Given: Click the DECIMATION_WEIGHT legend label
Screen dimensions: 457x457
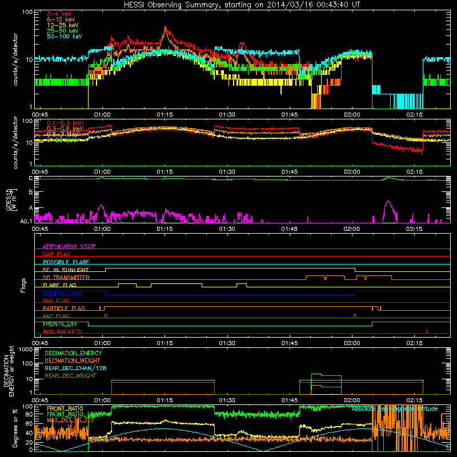Looking at the screenshot, I should pyautogui.click(x=73, y=360).
